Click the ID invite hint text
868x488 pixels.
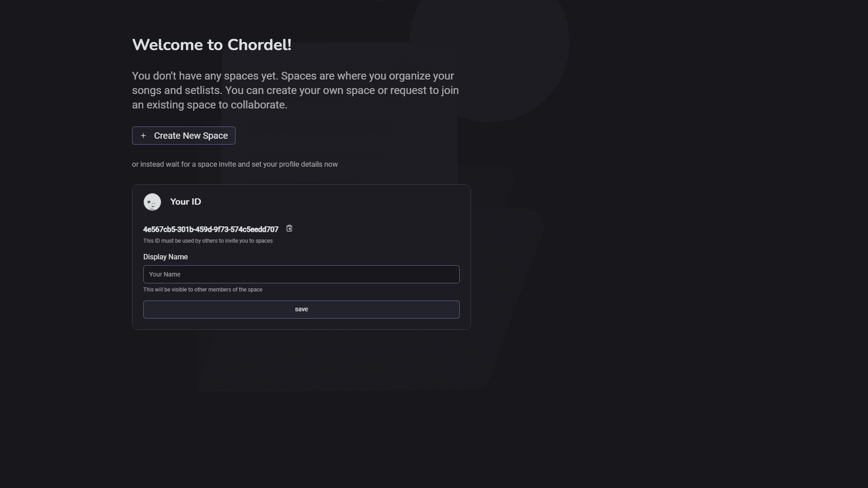point(208,241)
